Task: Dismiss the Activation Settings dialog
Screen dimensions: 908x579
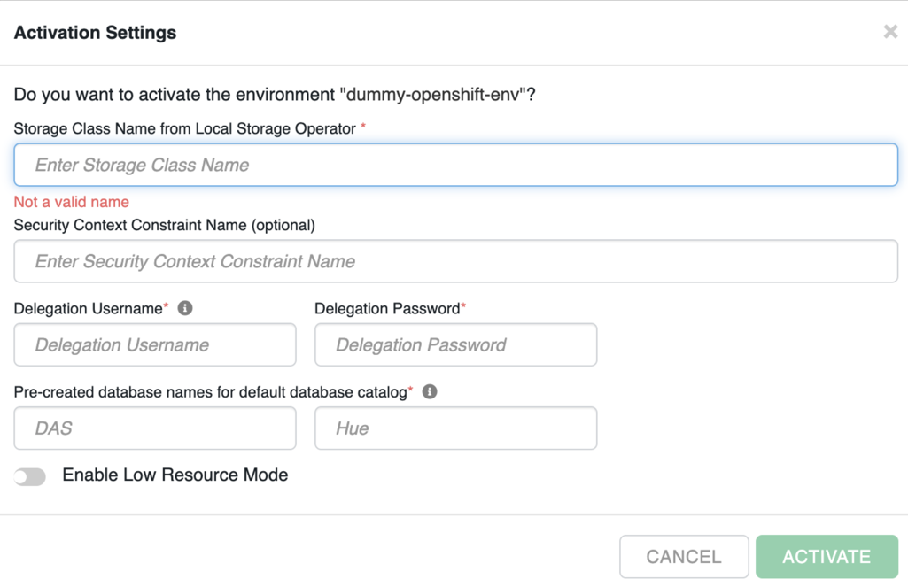Action: point(889,31)
